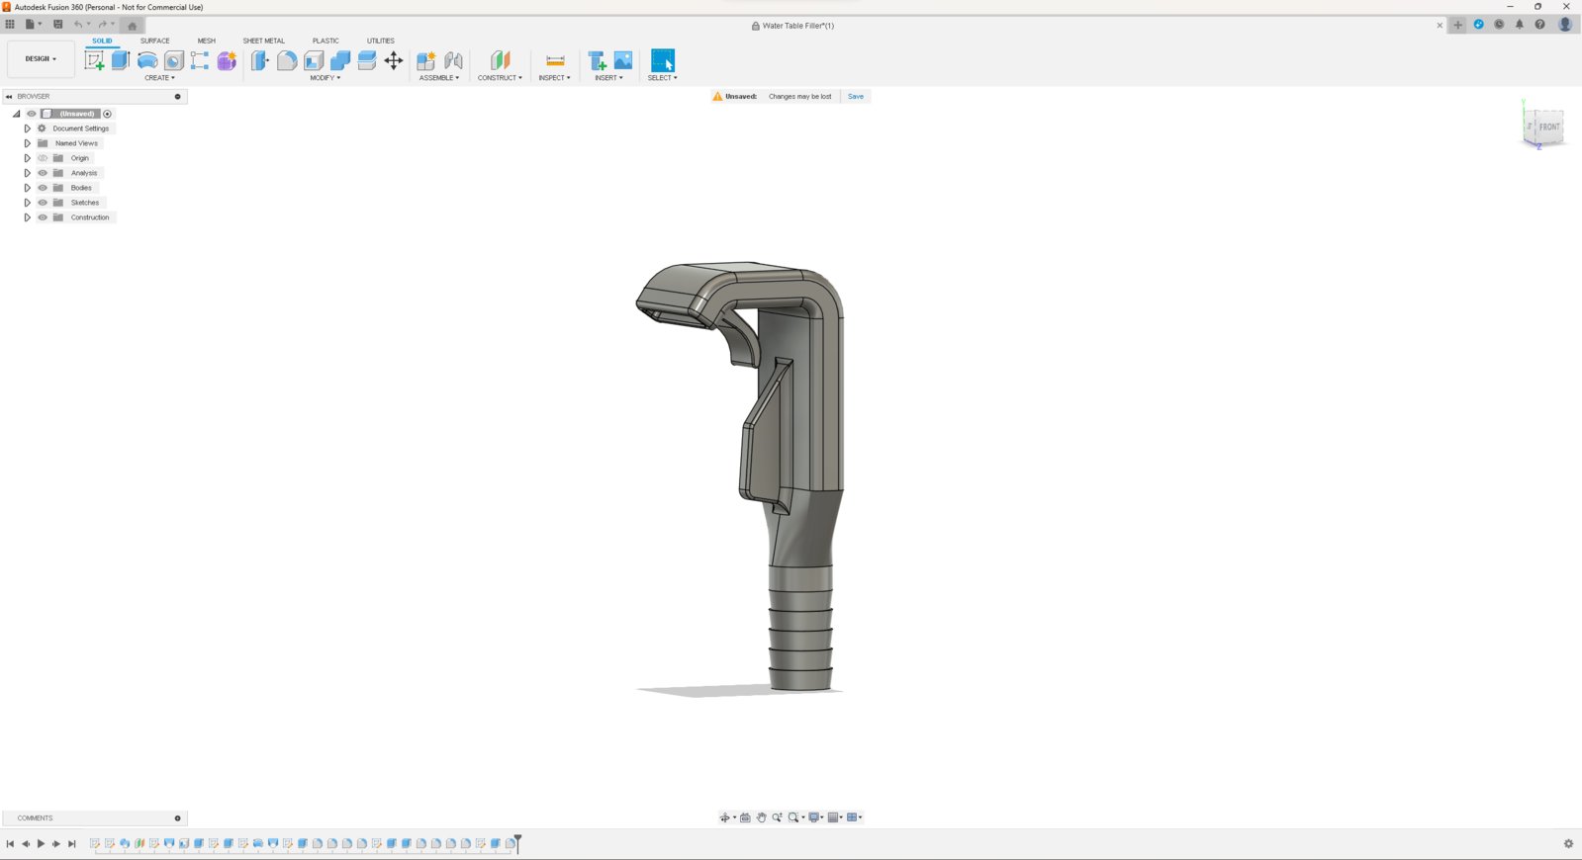The image size is (1582, 860).
Task: Go to the Home tab icon
Action: [x=133, y=26]
